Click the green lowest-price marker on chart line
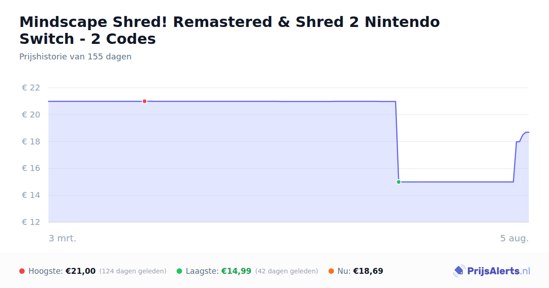 [x=398, y=182]
